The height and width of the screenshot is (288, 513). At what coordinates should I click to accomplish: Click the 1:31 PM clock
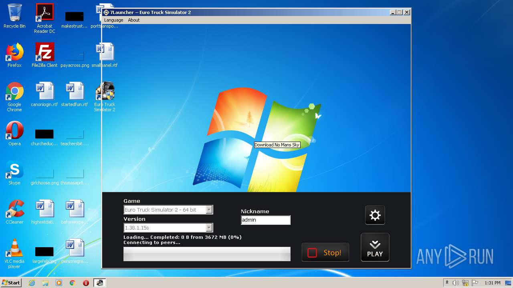tap(493, 283)
